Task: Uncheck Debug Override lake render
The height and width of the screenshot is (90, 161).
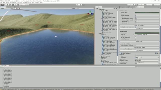Action: coord(135,27)
